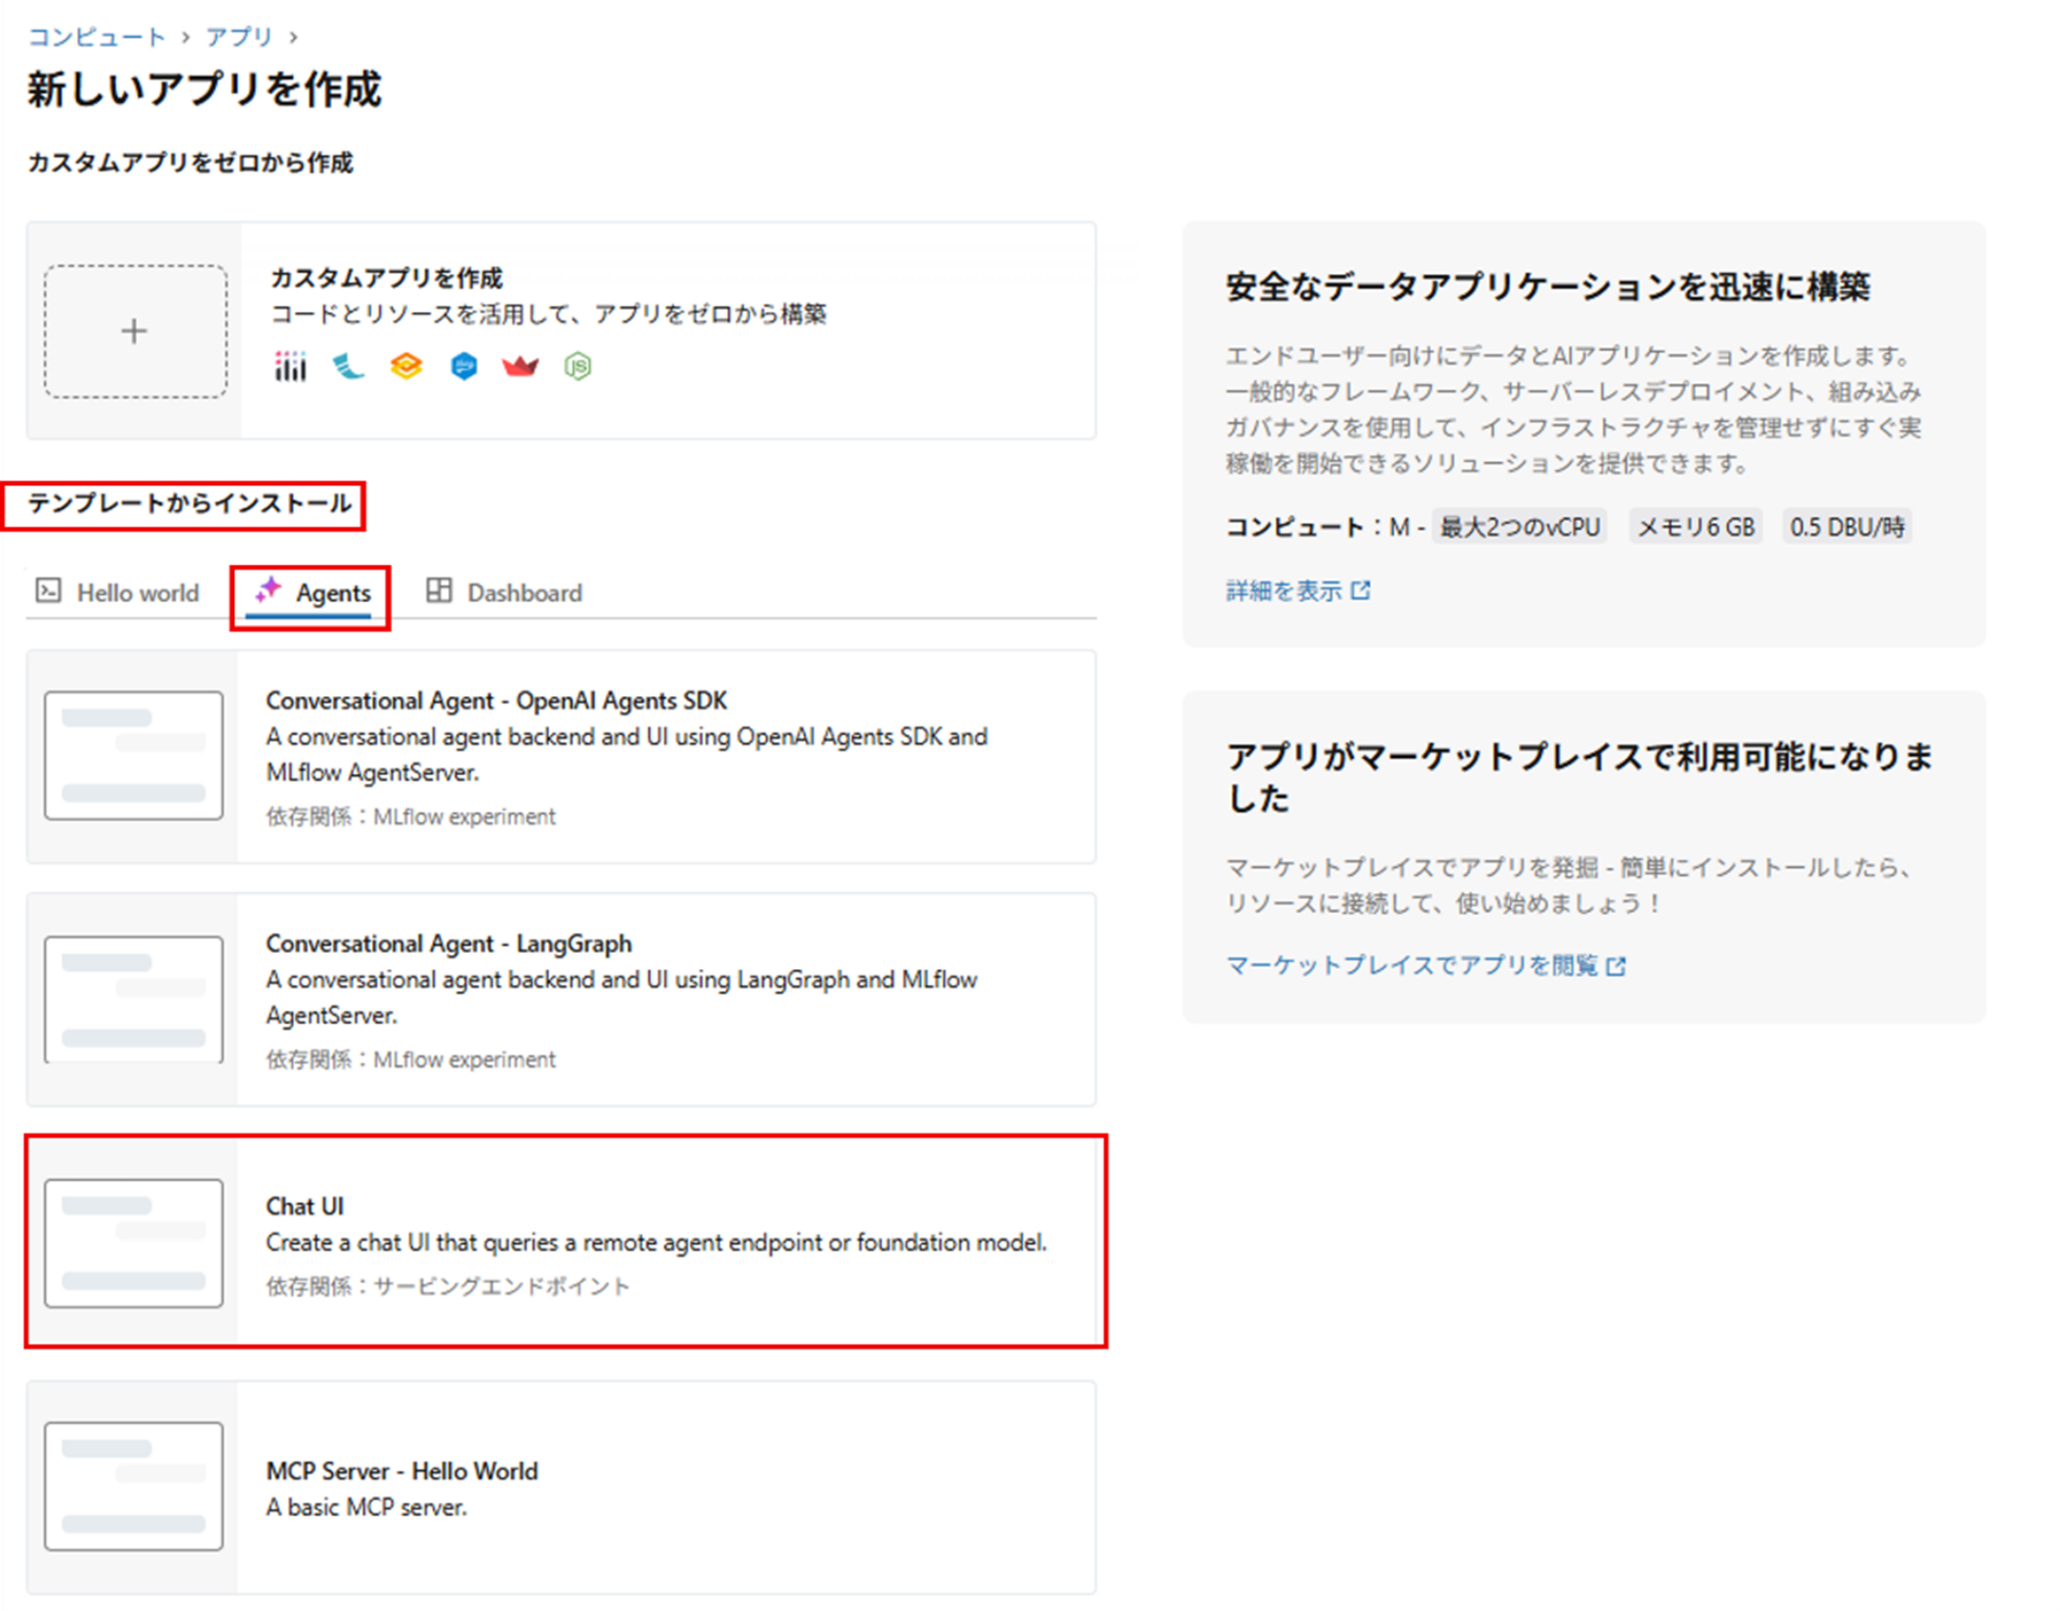This screenshot has width=2060, height=1611.
Task: Click the Flask horn framework icon
Action: click(x=348, y=366)
